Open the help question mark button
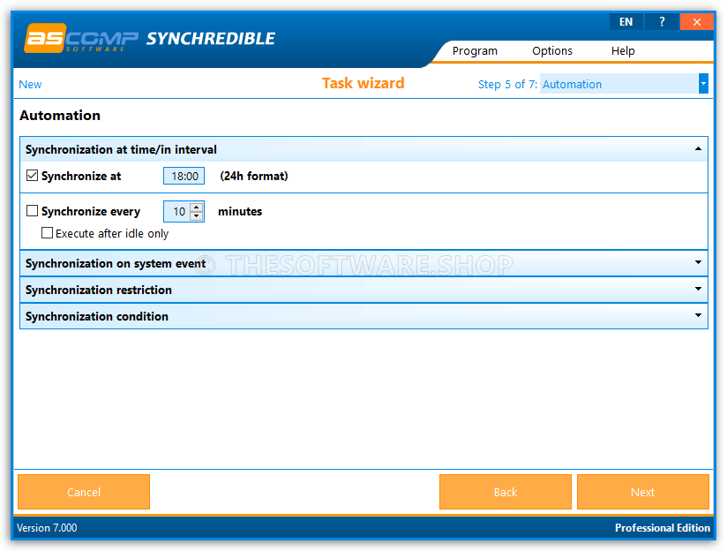This screenshot has height=551, width=727. 662,22
